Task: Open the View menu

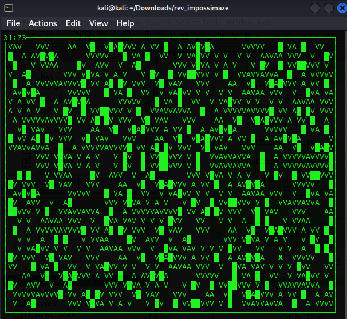Action: pyautogui.click(x=98, y=23)
